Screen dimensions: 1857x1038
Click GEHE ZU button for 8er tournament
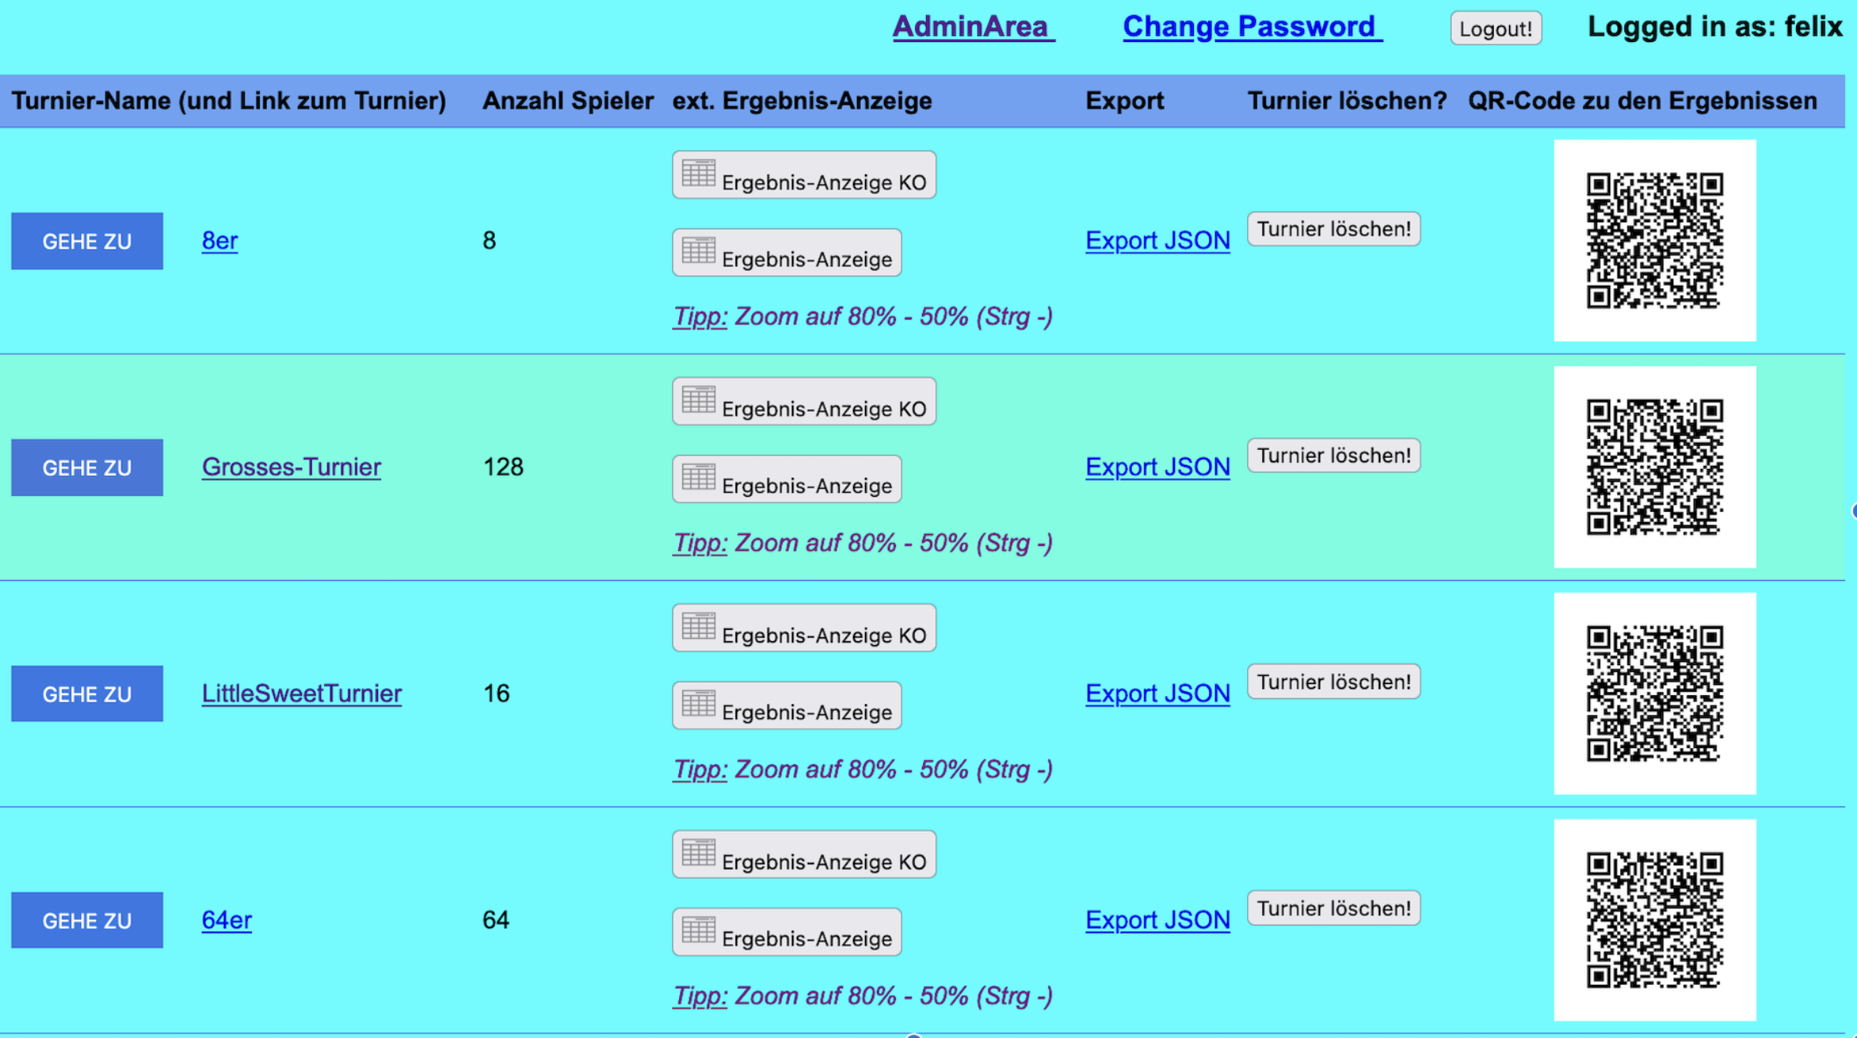87,241
